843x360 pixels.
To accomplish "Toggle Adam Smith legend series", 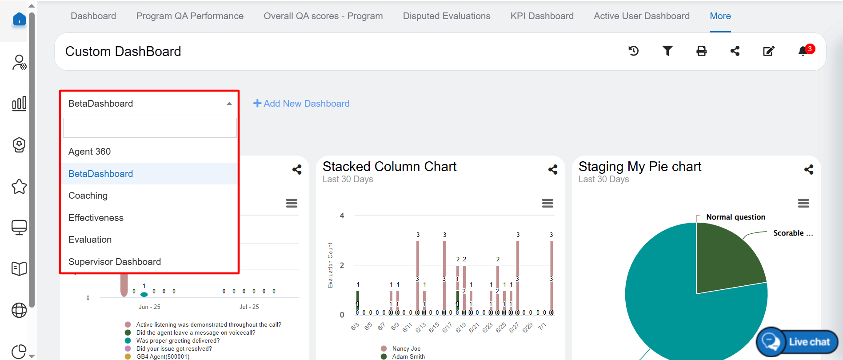I will click(408, 356).
